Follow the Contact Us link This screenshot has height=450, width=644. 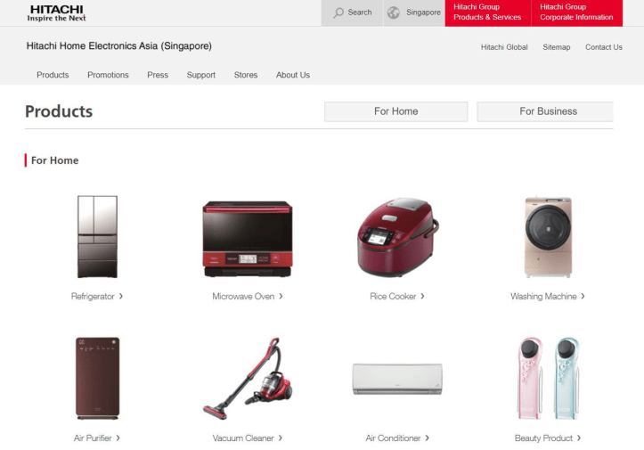(x=603, y=47)
